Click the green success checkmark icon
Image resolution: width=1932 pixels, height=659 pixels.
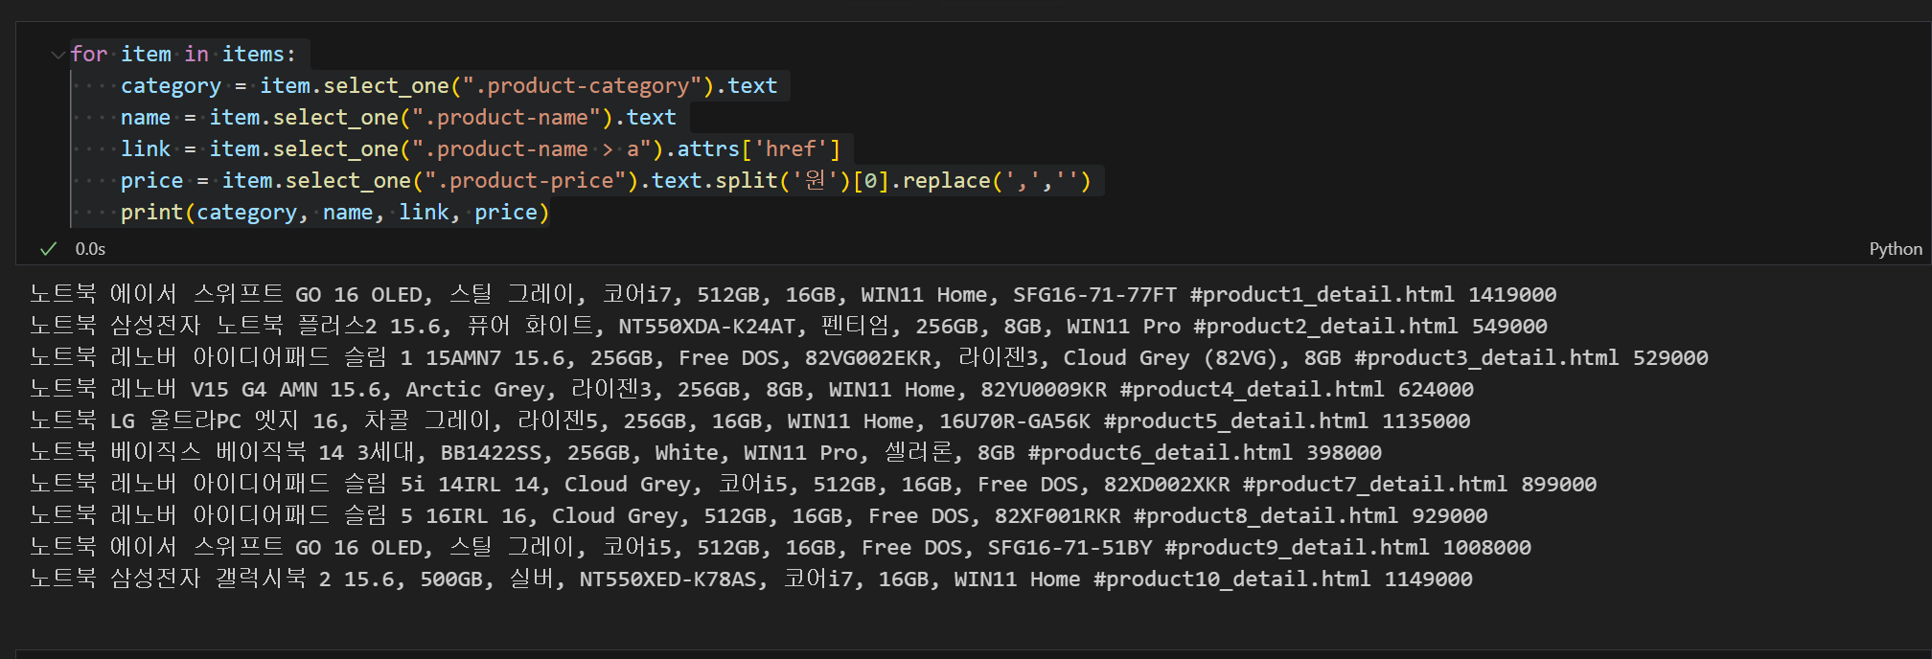click(x=48, y=249)
